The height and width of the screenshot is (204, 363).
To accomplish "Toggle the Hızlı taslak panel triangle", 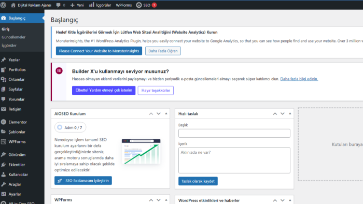I will pos(290,114).
